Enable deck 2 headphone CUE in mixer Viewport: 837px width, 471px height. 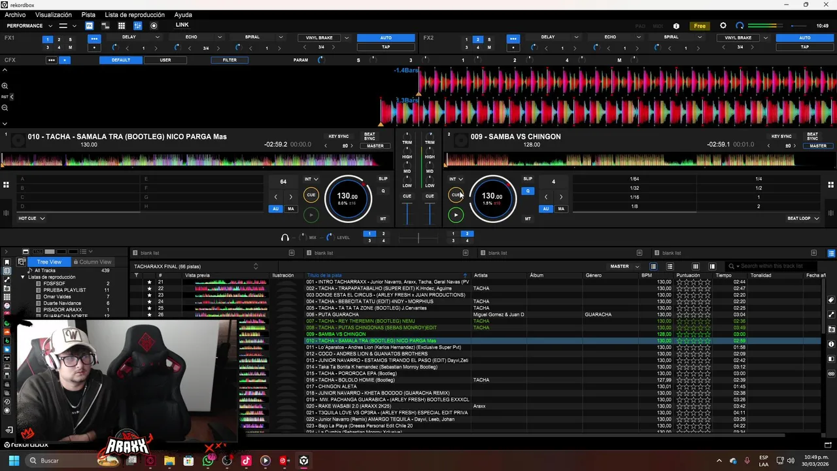pyautogui.click(x=430, y=196)
